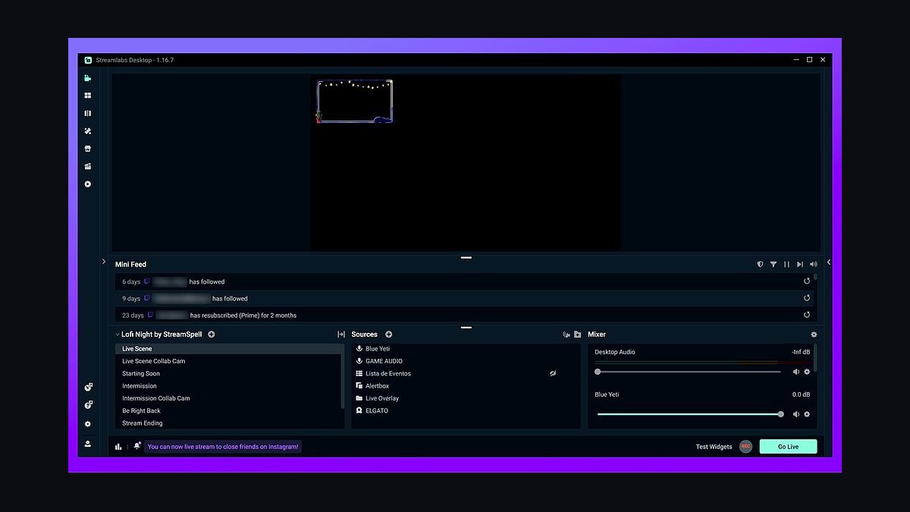Click the scene transitions icon
This screenshot has width=910, height=512.
341,335
